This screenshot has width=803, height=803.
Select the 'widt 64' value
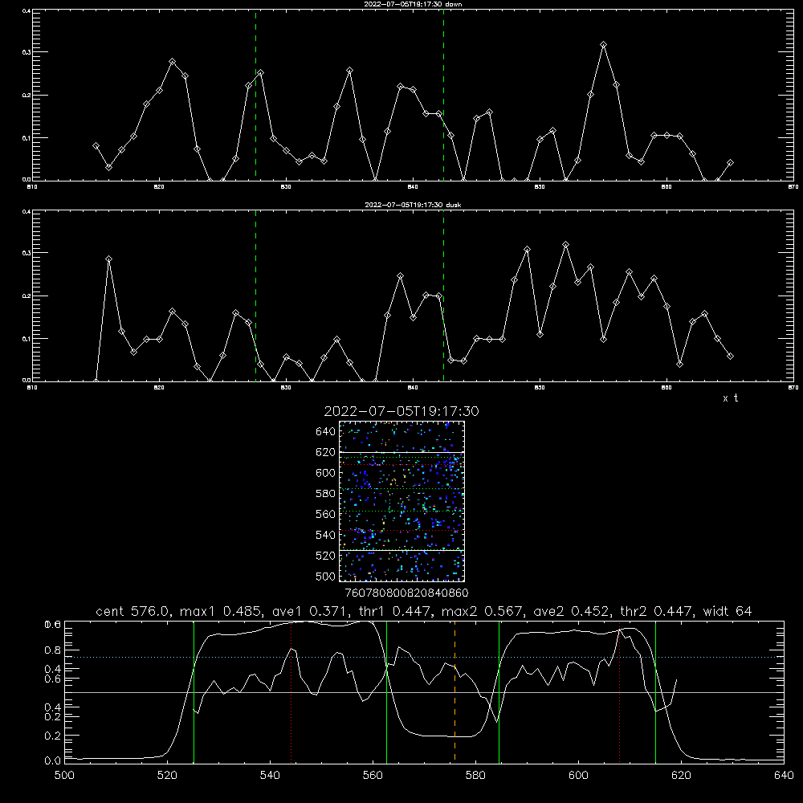click(728, 611)
